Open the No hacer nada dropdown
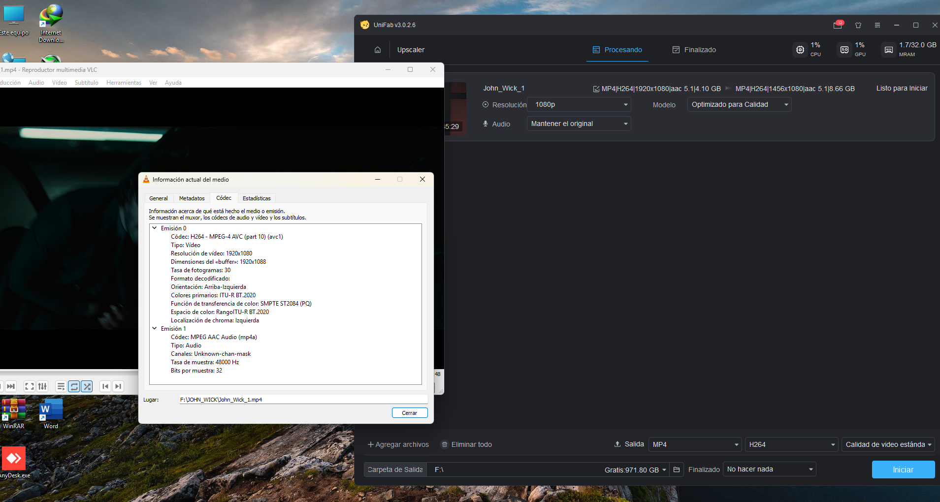The height and width of the screenshot is (502, 940). click(x=769, y=469)
